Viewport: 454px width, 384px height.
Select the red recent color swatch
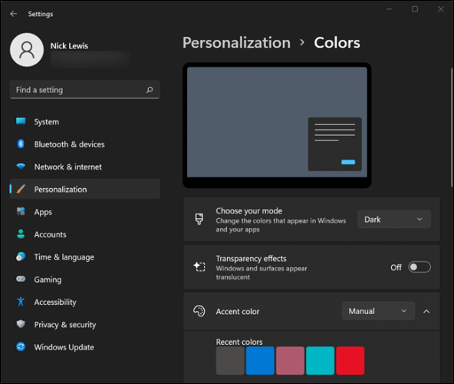(x=350, y=360)
